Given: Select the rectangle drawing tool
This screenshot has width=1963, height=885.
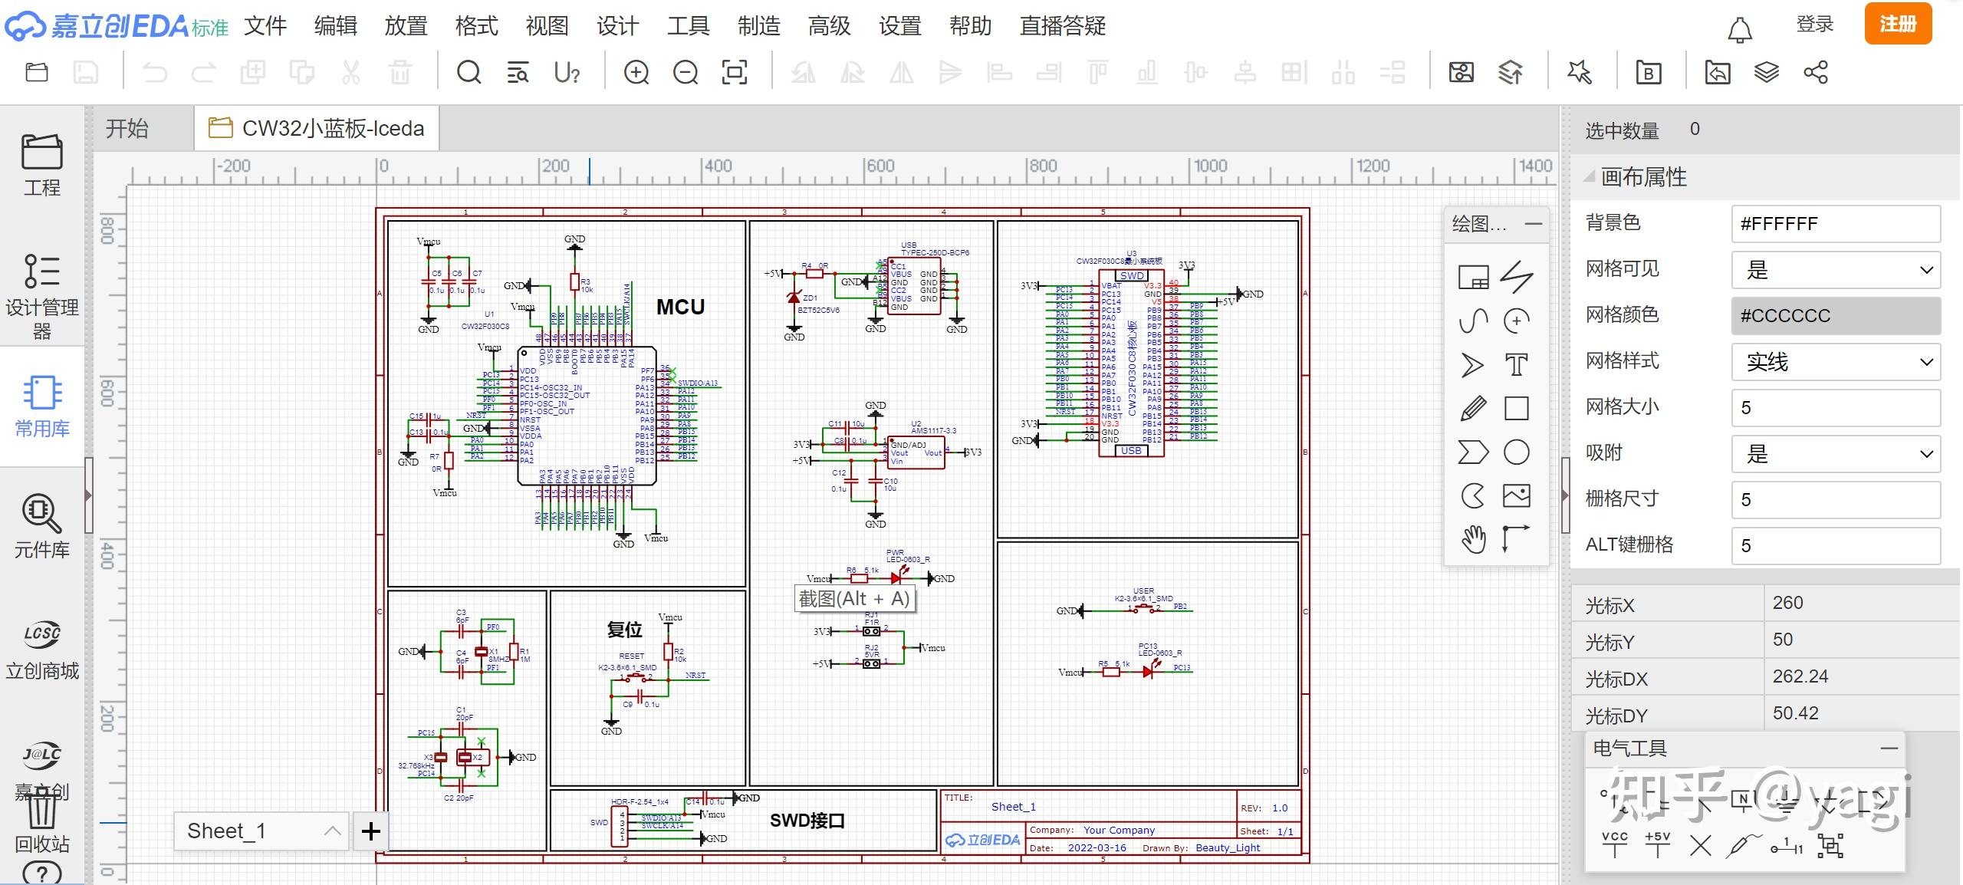Looking at the screenshot, I should 1517,409.
